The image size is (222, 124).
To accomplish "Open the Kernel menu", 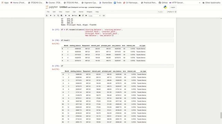I will coord(81,12).
